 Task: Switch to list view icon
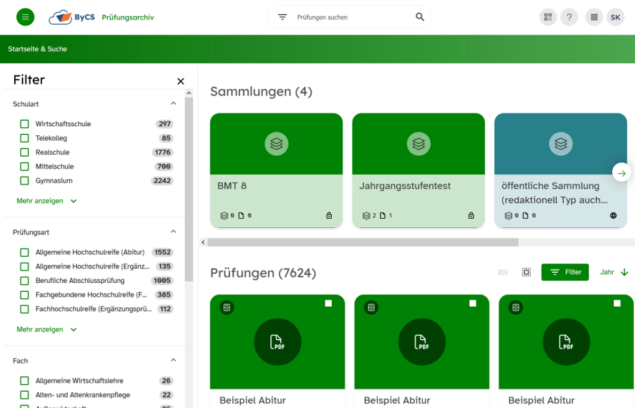coord(503,272)
